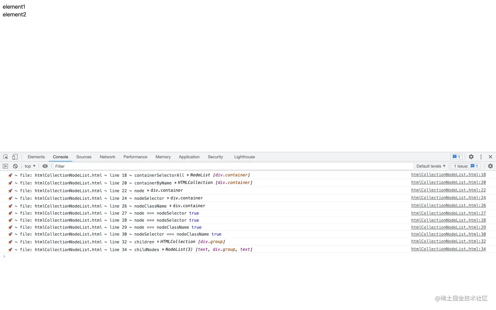This screenshot has height=310, width=496.
Task: Click the 'containerSelectorAll' log label
Action: (159, 175)
